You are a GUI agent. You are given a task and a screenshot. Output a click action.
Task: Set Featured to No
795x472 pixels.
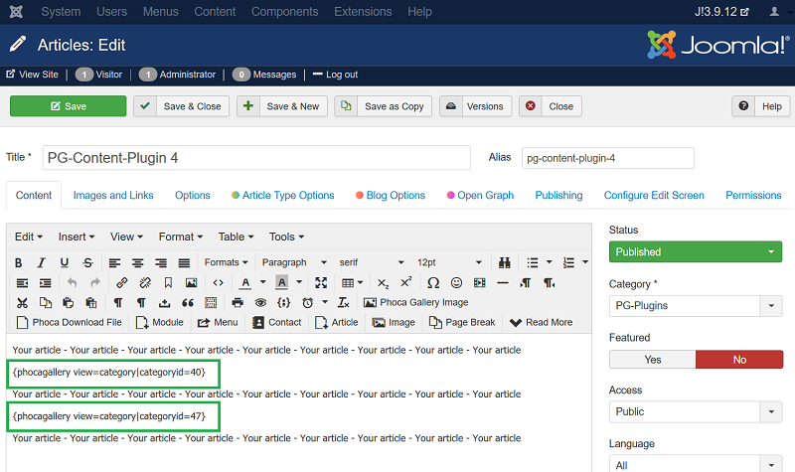(x=738, y=360)
